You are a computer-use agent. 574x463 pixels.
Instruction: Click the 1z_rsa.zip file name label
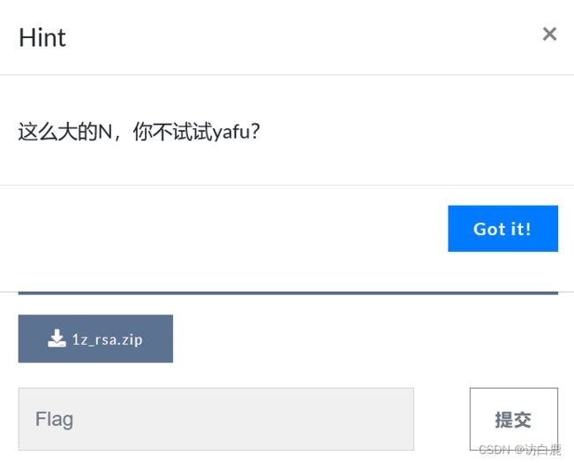[x=107, y=339]
